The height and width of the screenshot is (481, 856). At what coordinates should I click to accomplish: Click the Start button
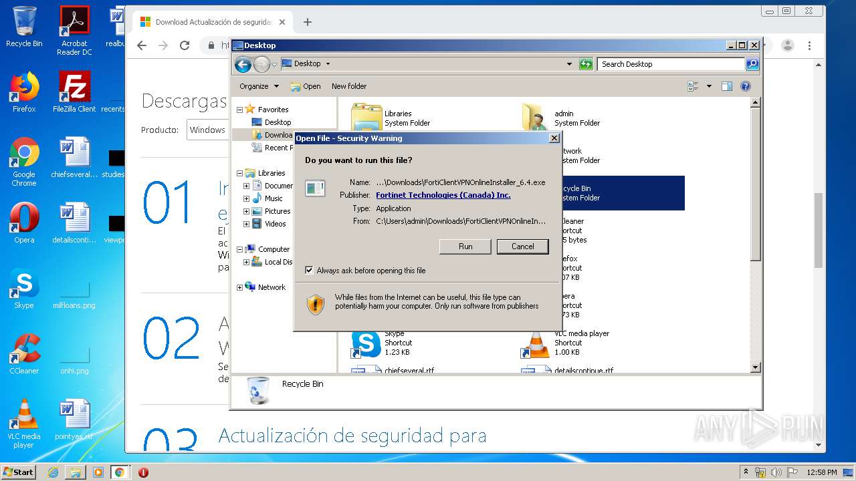point(19,472)
